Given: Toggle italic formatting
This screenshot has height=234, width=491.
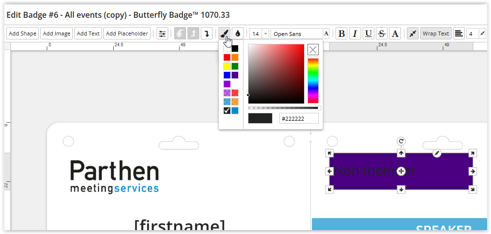Looking at the screenshot, I should (355, 33).
